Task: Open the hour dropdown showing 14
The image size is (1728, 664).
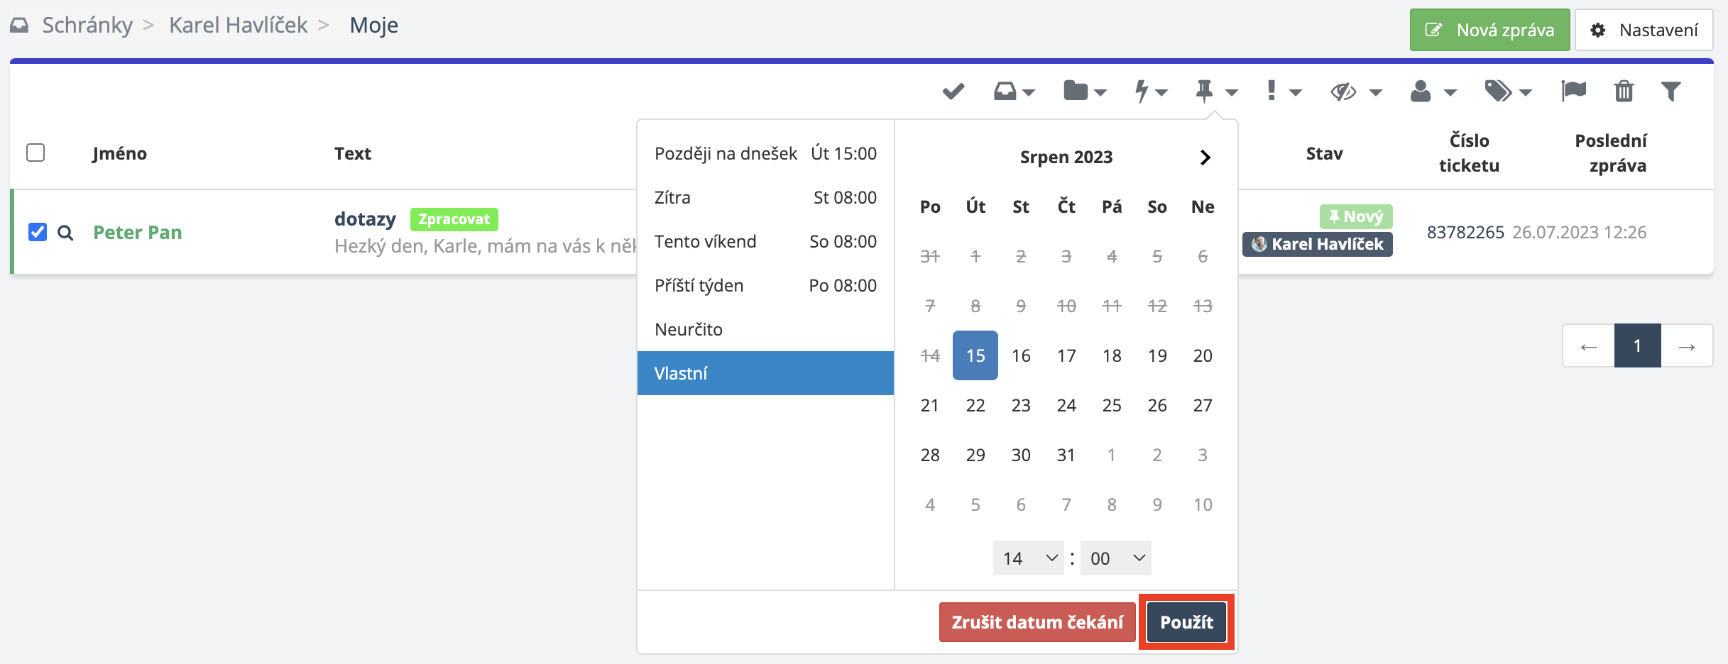Action: click(x=1029, y=558)
